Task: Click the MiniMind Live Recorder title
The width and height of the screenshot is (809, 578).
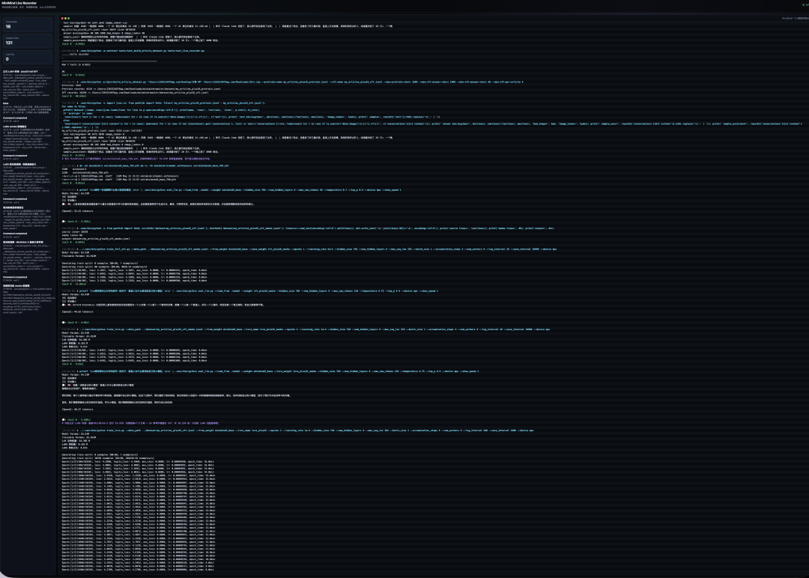Action: pos(19,3)
